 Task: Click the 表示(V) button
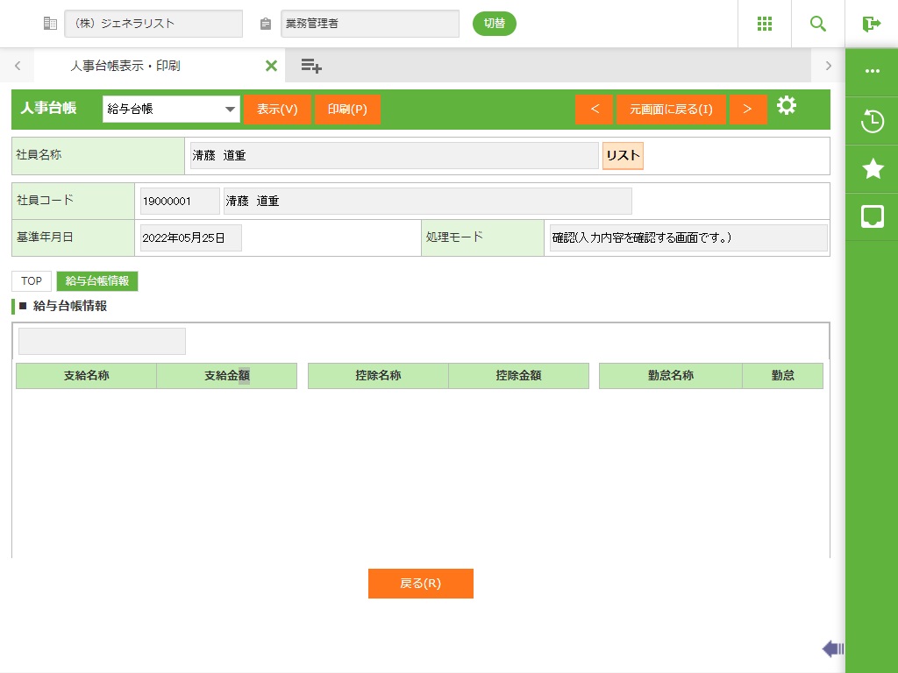click(x=277, y=110)
